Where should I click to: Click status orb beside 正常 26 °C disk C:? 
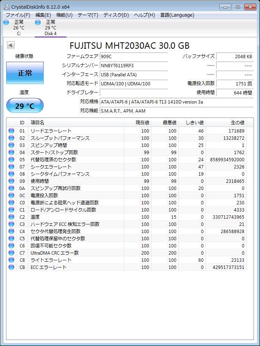coord(6,22)
